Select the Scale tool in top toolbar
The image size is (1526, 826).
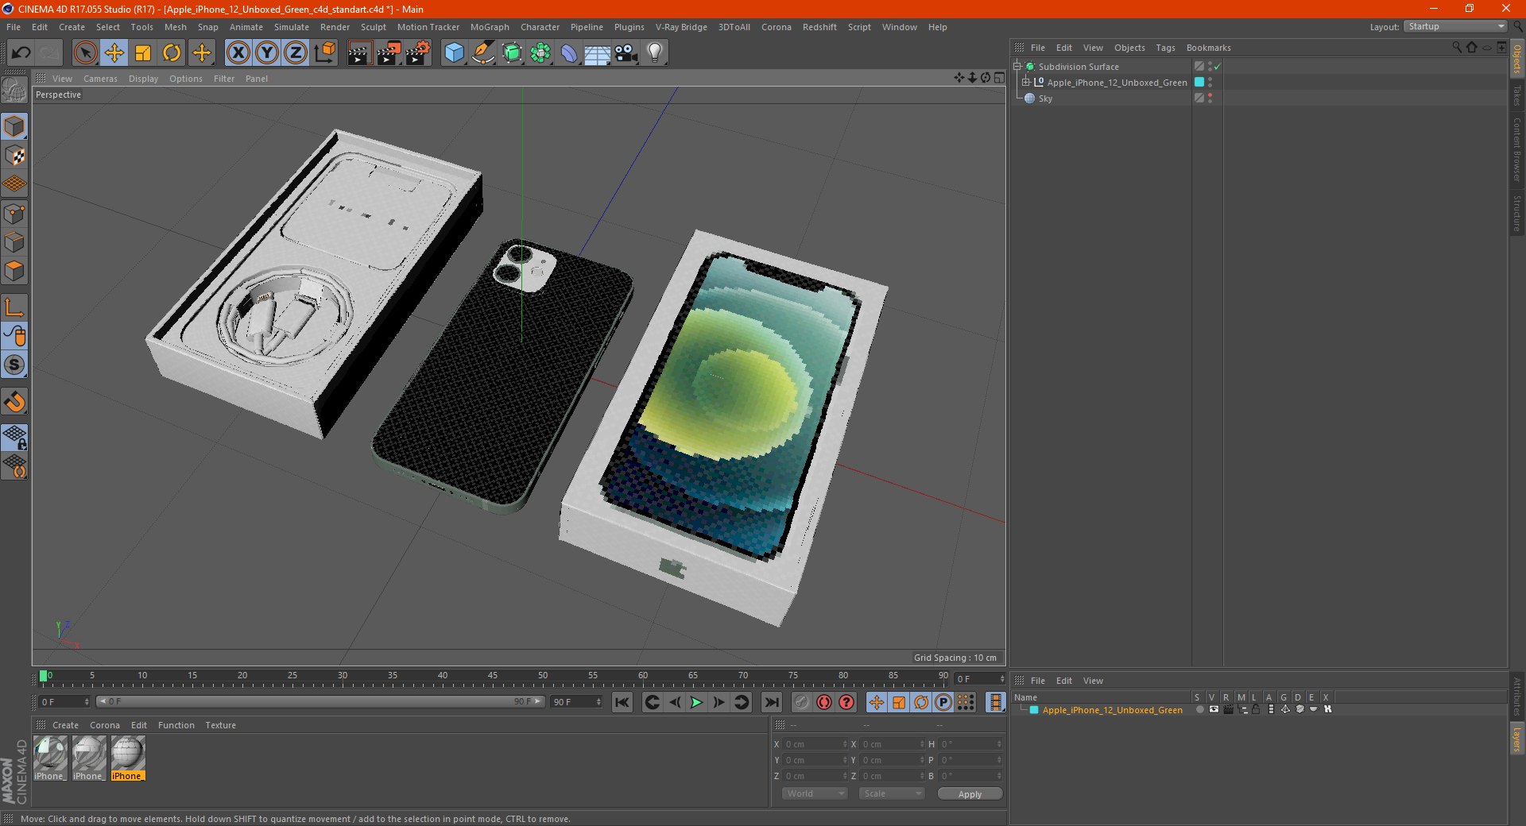pyautogui.click(x=143, y=53)
